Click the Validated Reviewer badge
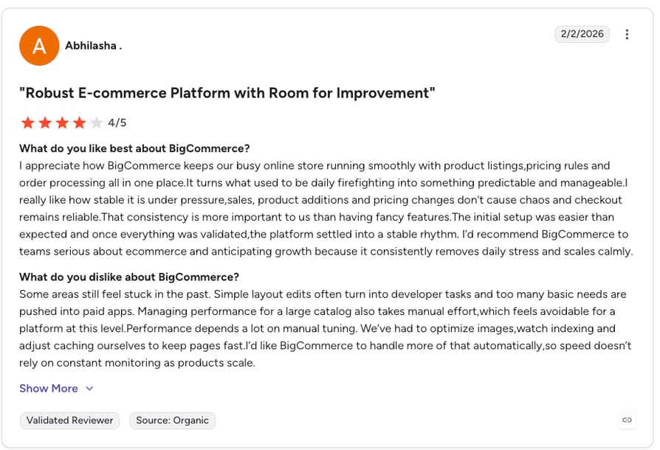 [70, 420]
